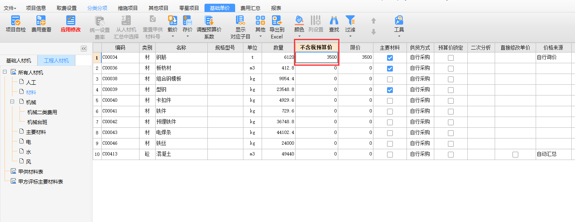The width and height of the screenshot is (575, 222).
Task: Click the 应用修改 icon
Action: [71, 21]
